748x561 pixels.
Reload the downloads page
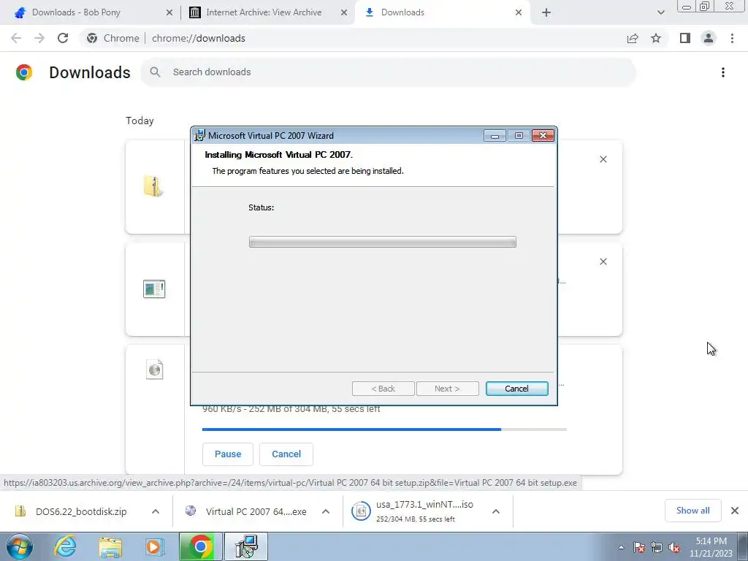[63, 38]
